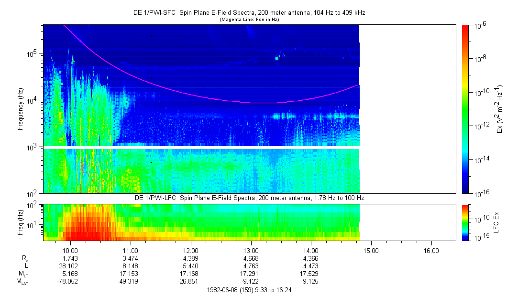Image resolution: width=518 pixels, height=296 pixels.
Task: Click the 10^-16 colorbar tick label
Action: (481, 194)
